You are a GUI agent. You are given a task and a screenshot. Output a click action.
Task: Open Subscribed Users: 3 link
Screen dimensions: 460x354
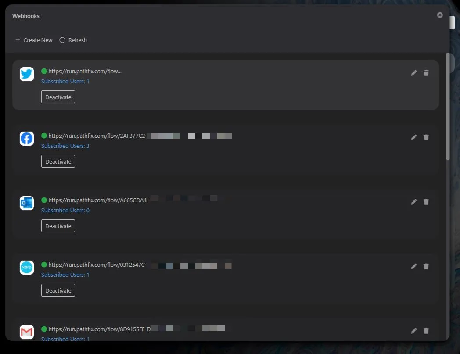coord(65,146)
